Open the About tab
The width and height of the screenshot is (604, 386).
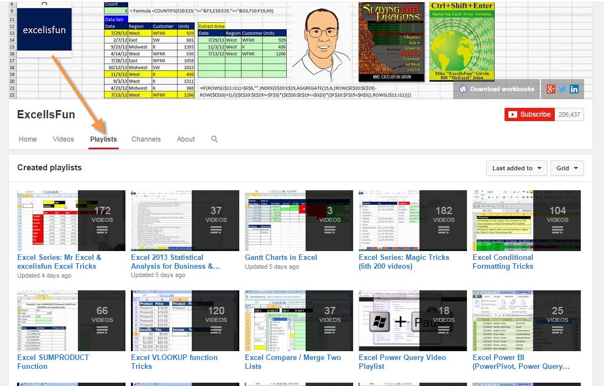tap(186, 139)
